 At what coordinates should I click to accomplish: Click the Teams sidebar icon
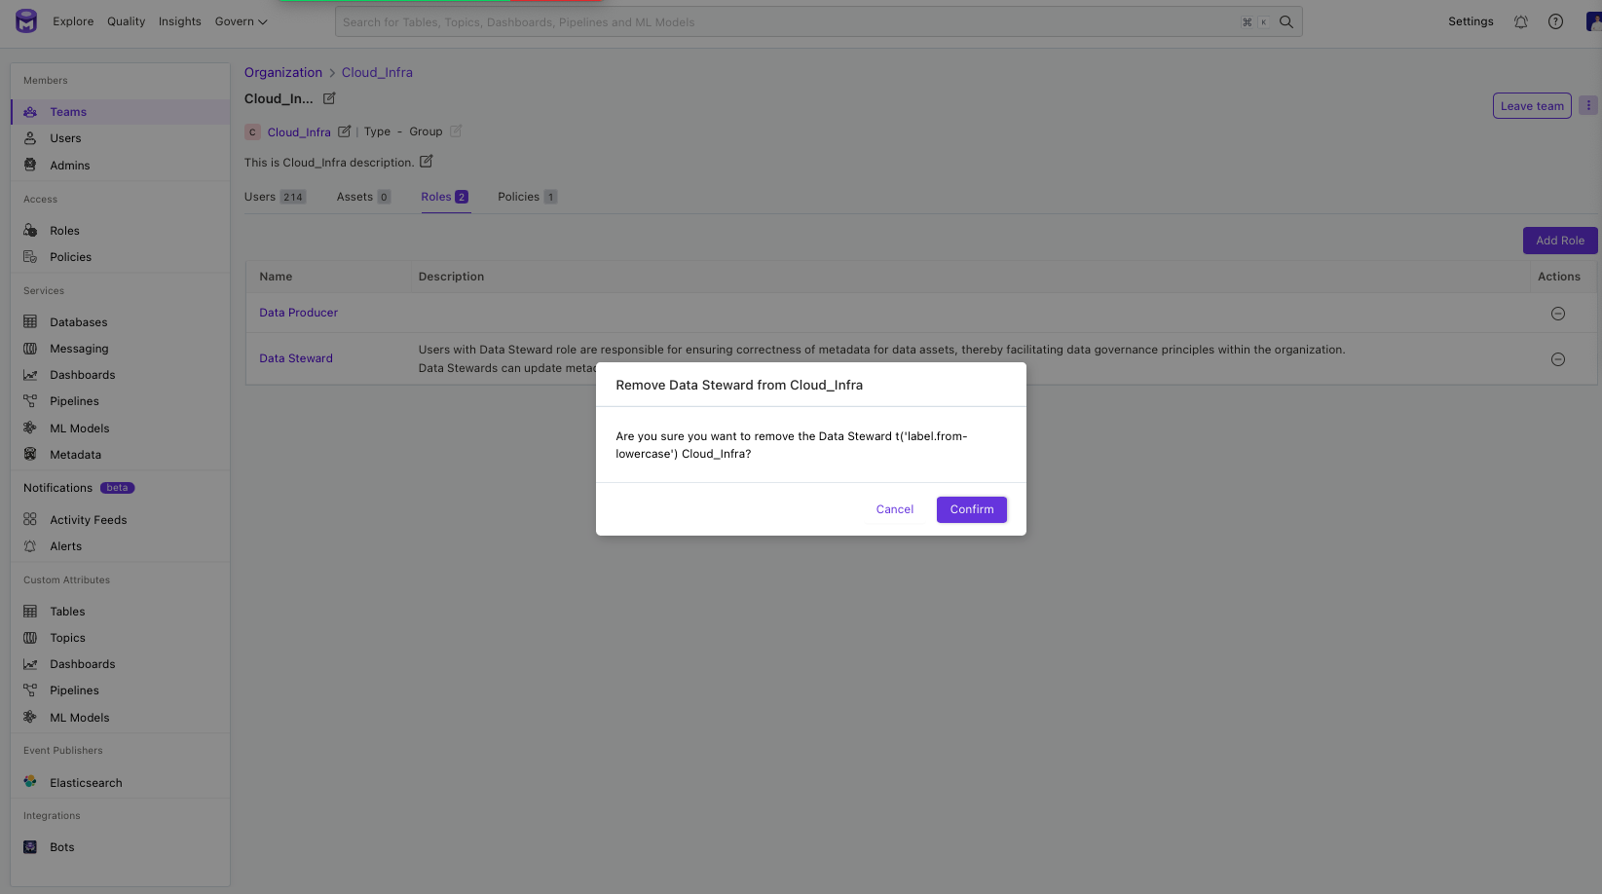click(30, 112)
